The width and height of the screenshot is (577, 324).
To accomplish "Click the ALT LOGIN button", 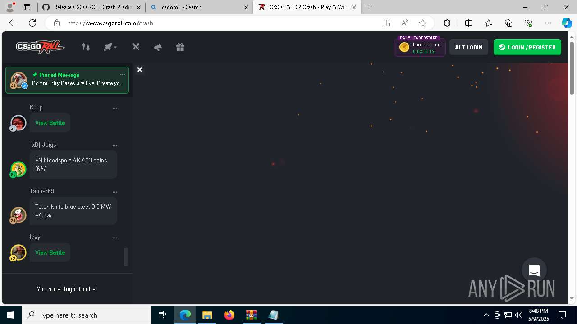I will [x=468, y=47].
